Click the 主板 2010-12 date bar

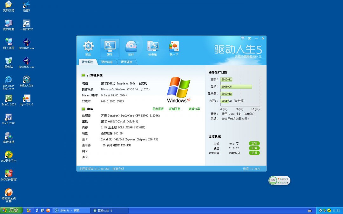[x=226, y=80]
